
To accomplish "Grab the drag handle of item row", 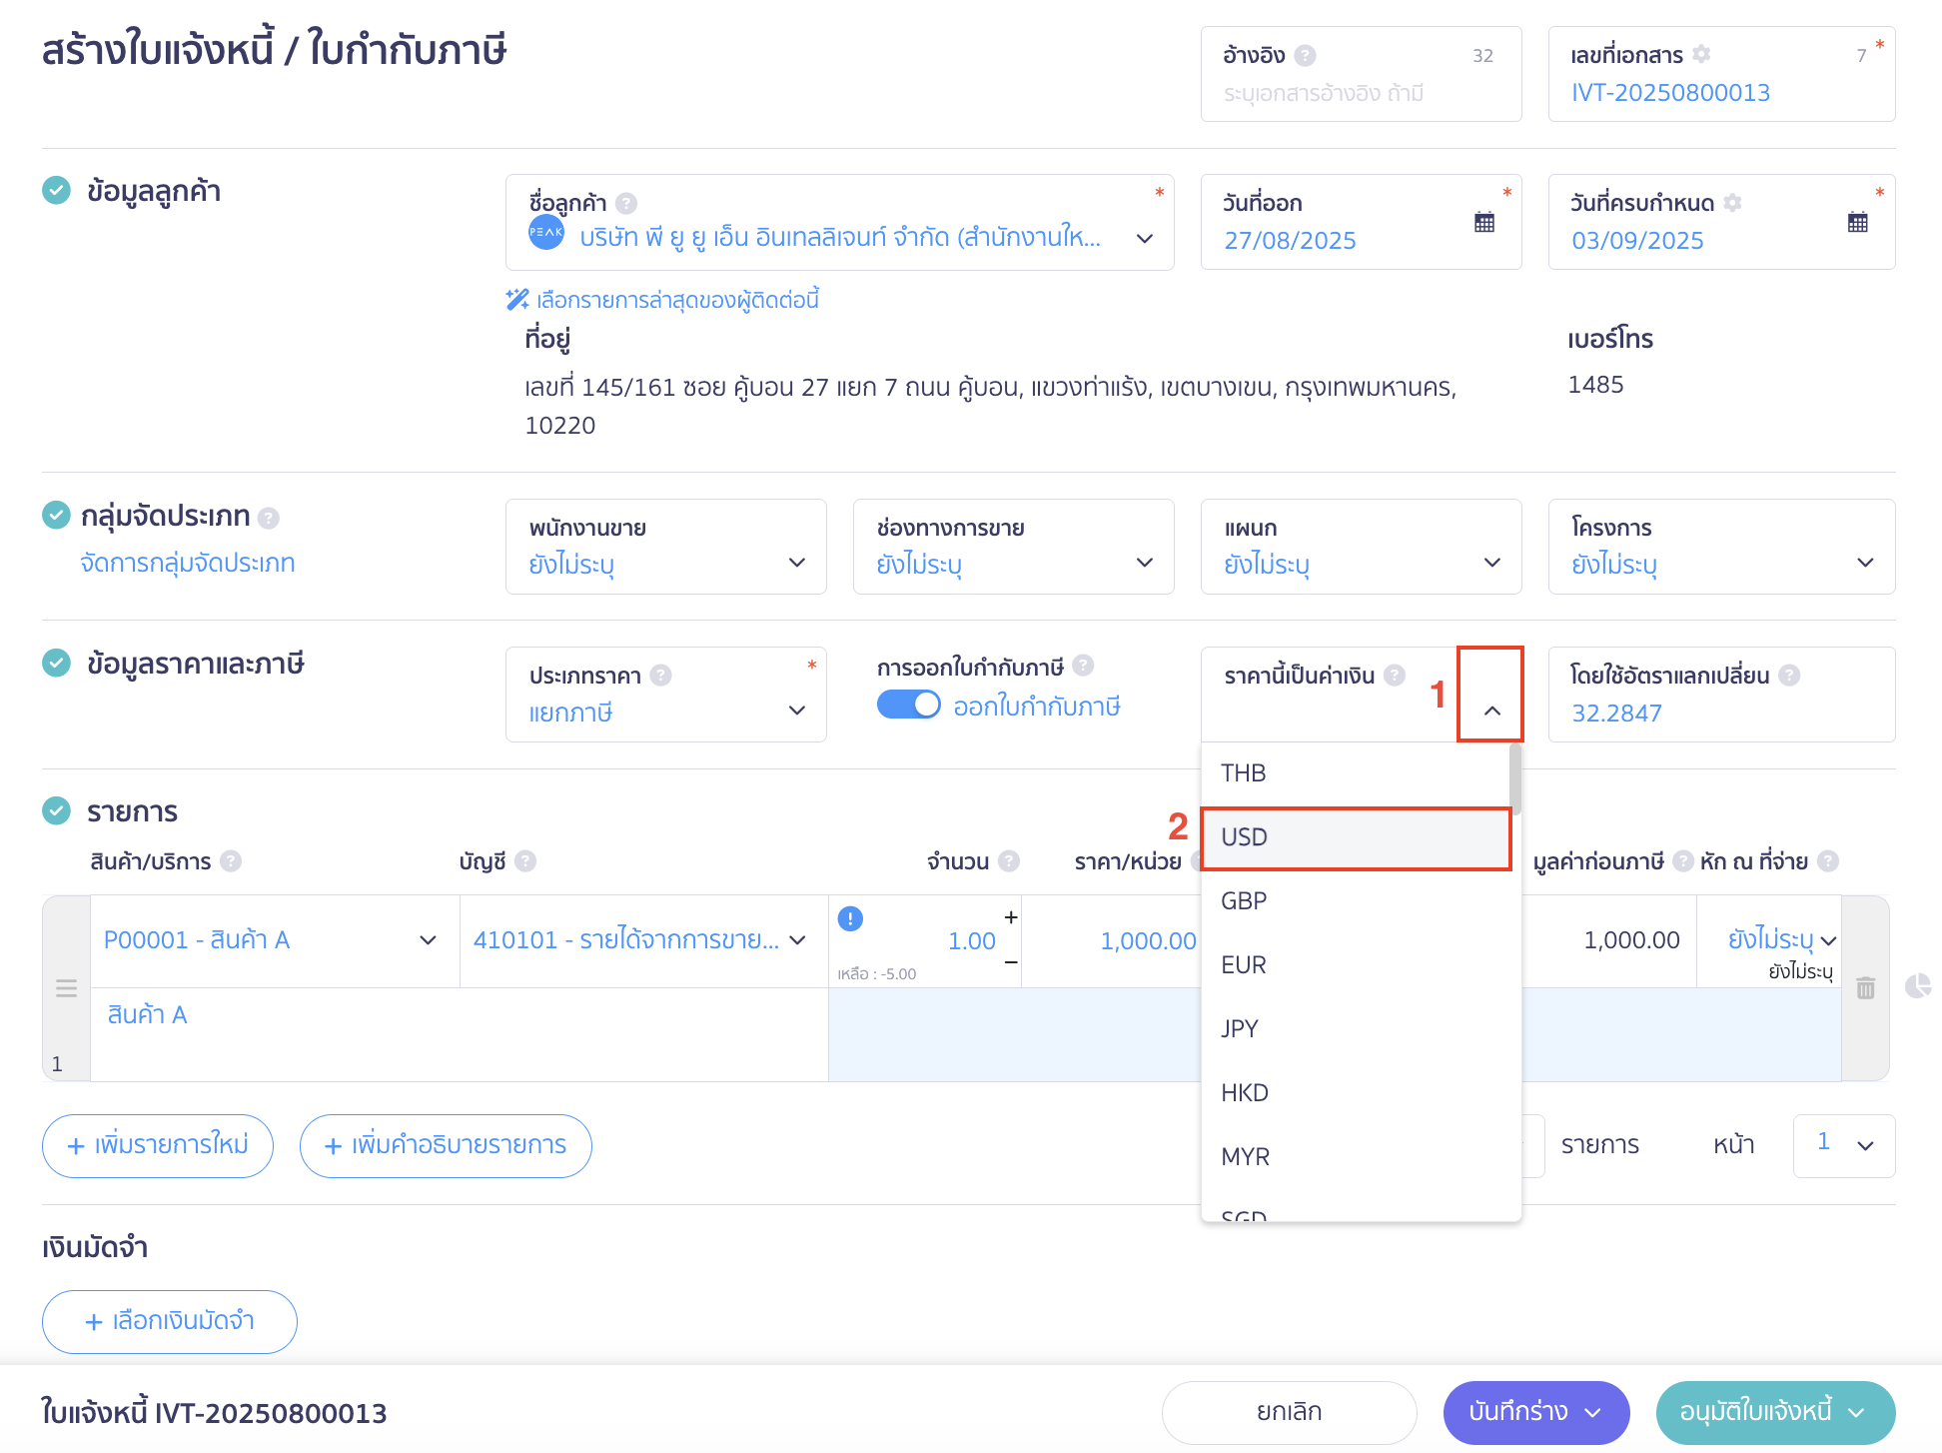I will tap(66, 988).
